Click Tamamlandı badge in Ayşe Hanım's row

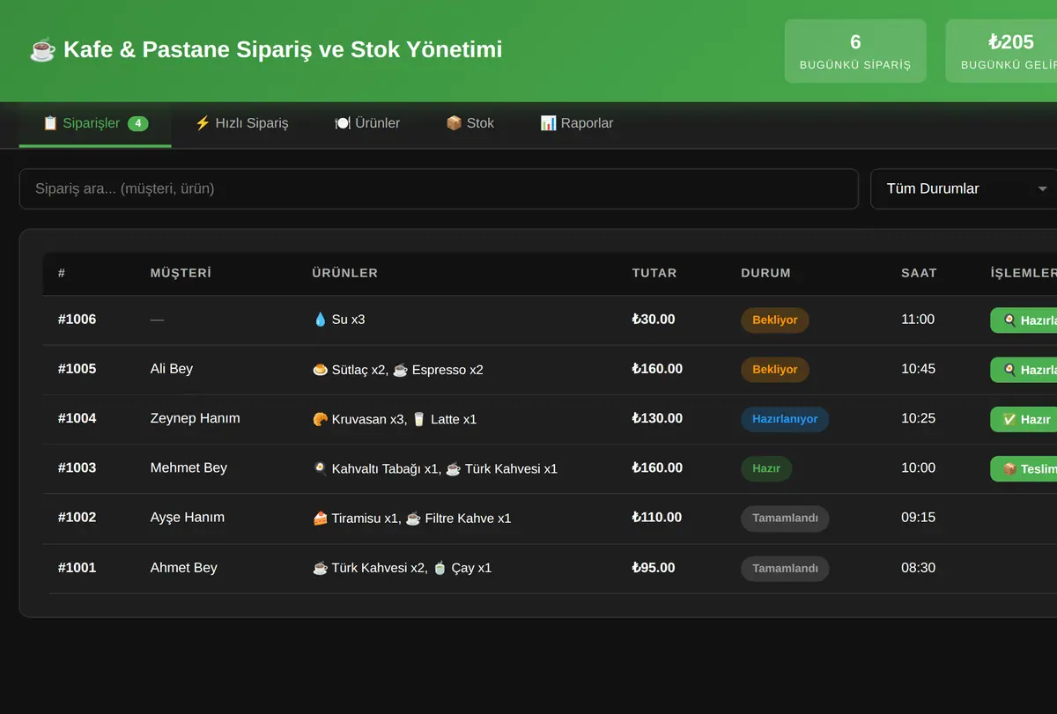coord(785,519)
